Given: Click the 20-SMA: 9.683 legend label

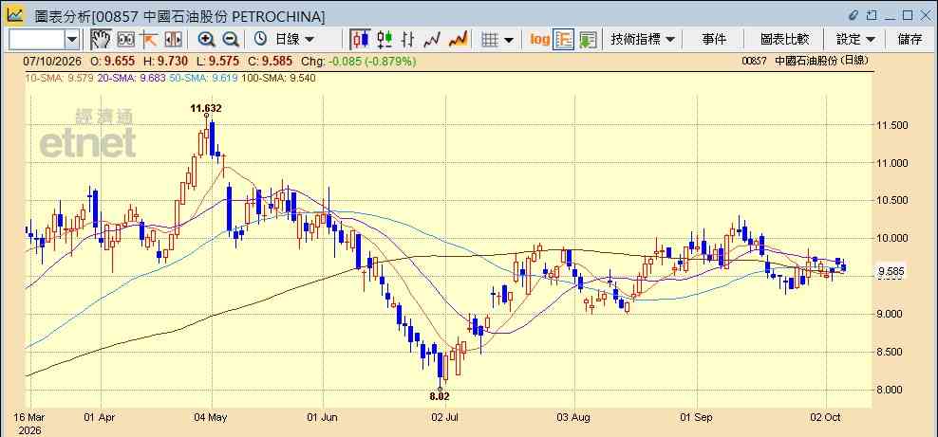Looking at the screenshot, I should (132, 78).
